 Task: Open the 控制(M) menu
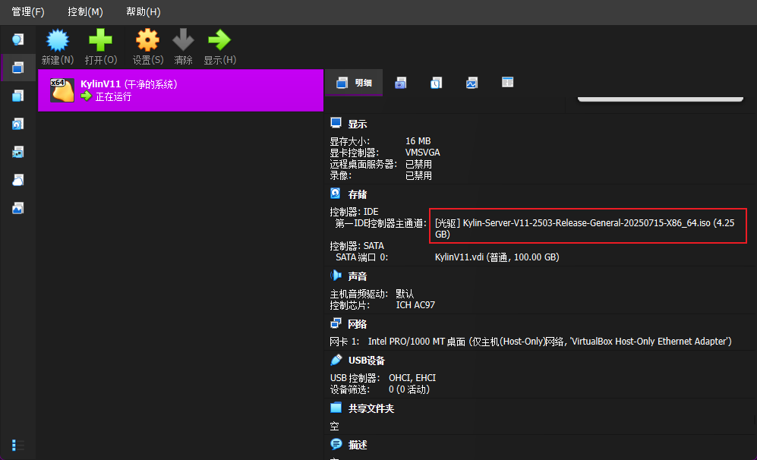(85, 11)
